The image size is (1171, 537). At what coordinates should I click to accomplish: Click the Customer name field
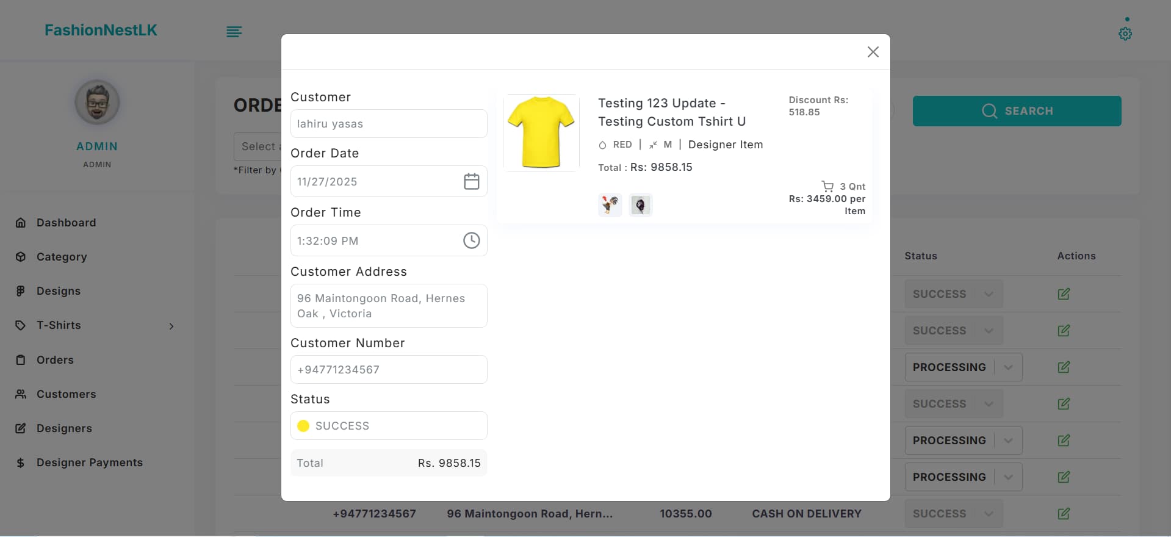pos(389,124)
